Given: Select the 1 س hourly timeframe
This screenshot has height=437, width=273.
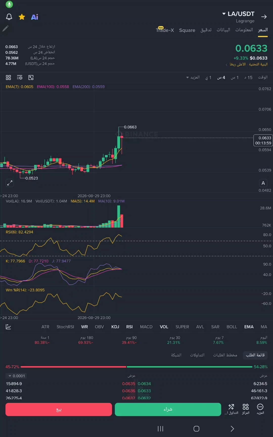Looking at the screenshot, I should click(x=235, y=77).
